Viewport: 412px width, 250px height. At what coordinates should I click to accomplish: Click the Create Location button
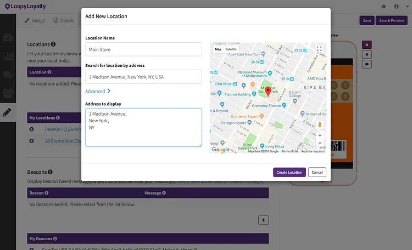pyautogui.click(x=289, y=172)
